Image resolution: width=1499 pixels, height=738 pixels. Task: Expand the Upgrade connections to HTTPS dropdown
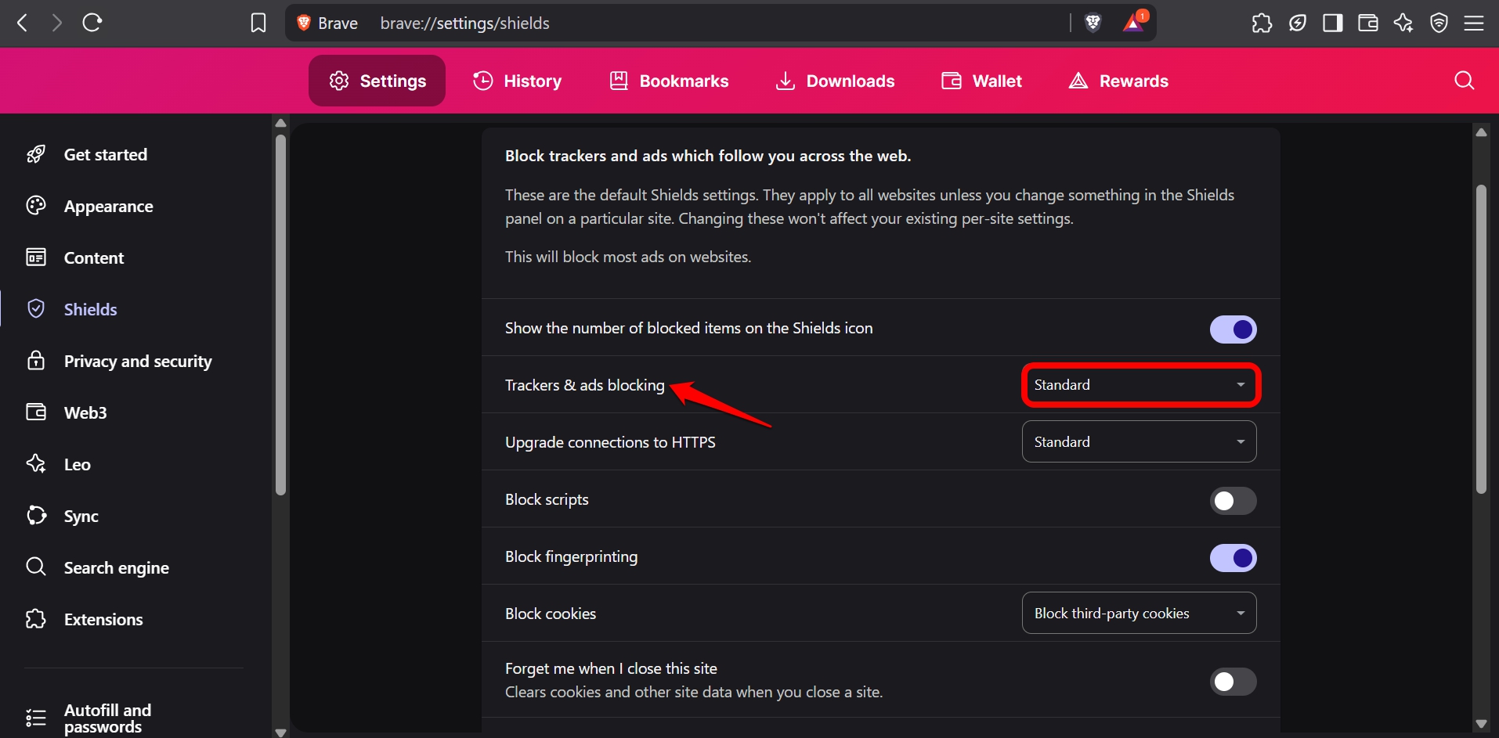[x=1139, y=442]
